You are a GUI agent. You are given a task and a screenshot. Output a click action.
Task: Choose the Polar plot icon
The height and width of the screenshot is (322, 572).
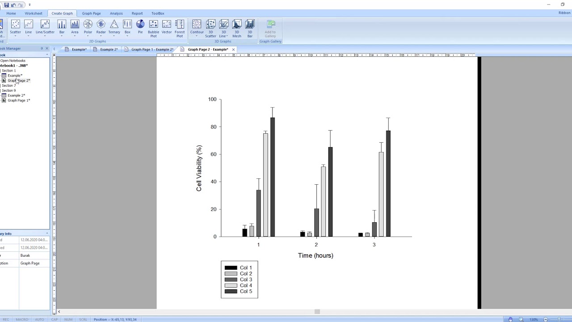click(x=88, y=24)
